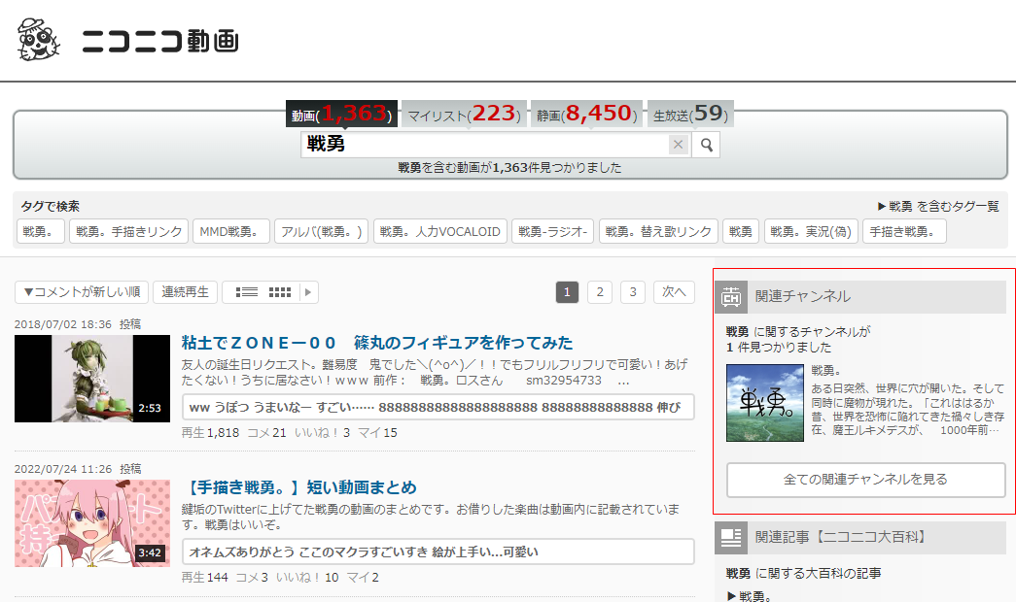Click the current page 1 button
Viewport: 1016px width, 602px height.
pos(567,292)
